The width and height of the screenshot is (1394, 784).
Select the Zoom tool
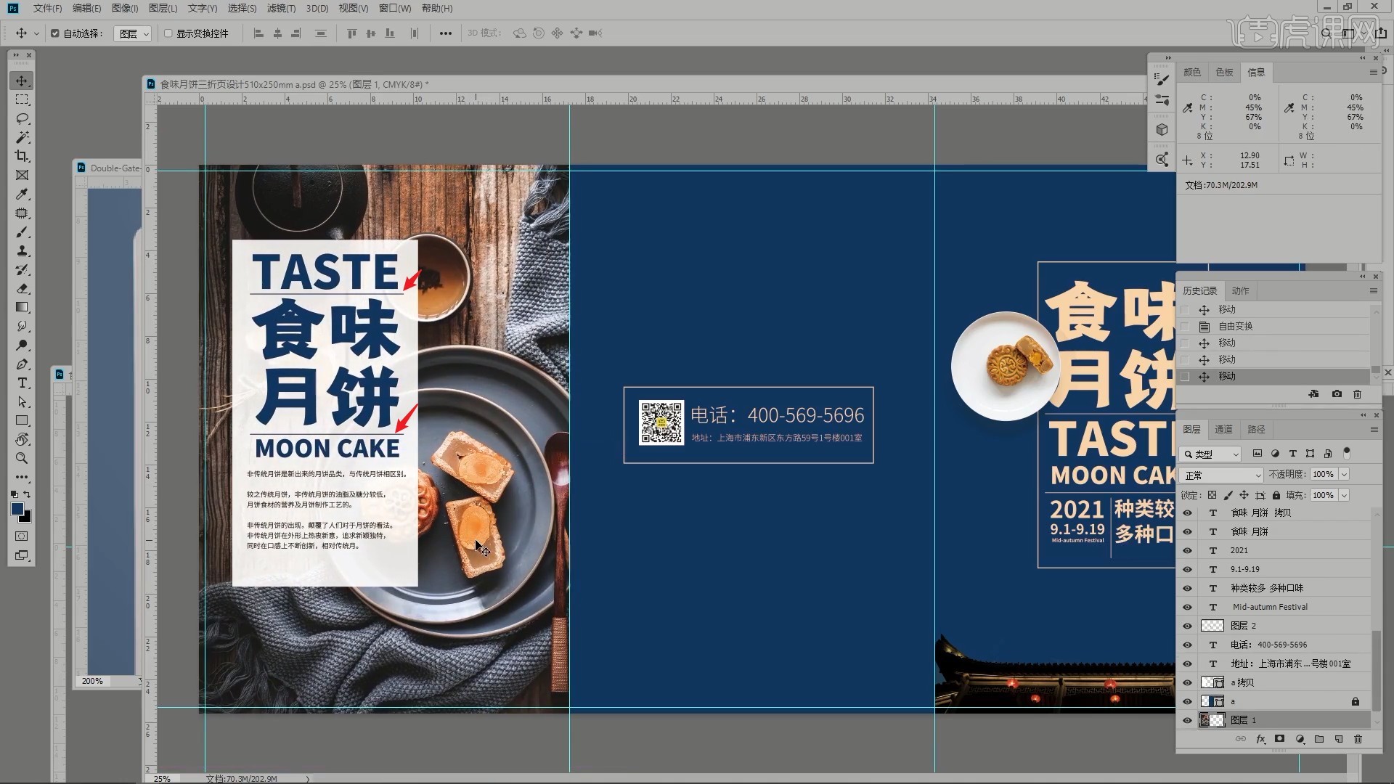[x=22, y=458]
